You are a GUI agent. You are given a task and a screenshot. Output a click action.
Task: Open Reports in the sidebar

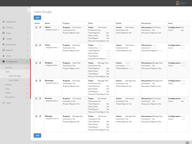[x=9, y=50]
